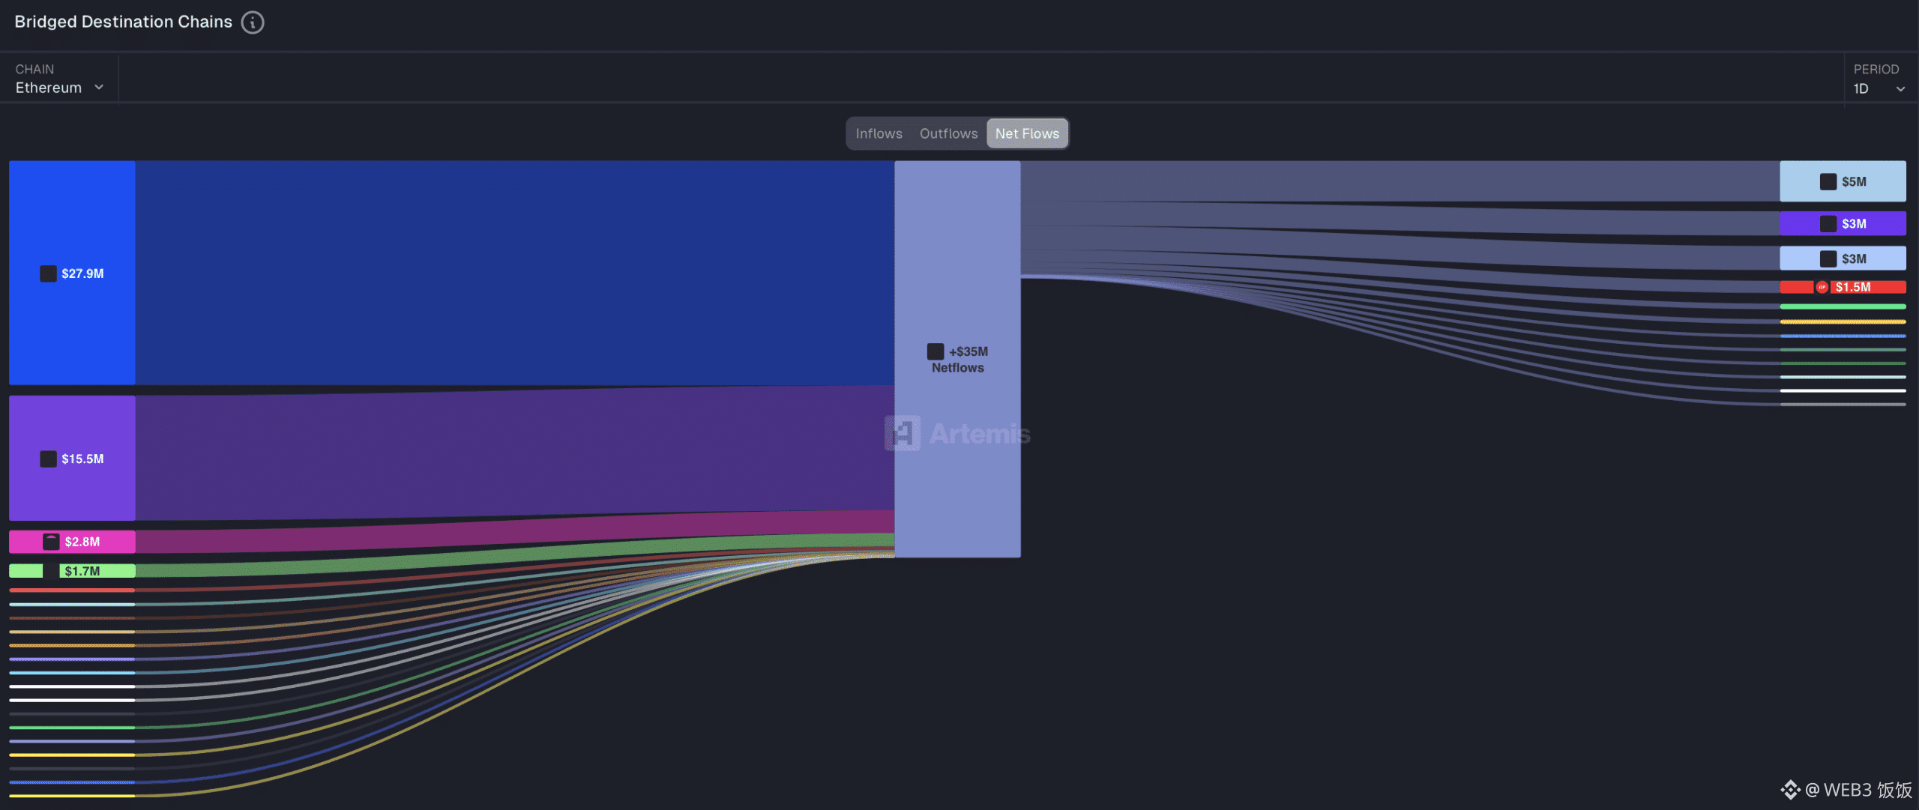Switch view to Outflows

click(948, 133)
